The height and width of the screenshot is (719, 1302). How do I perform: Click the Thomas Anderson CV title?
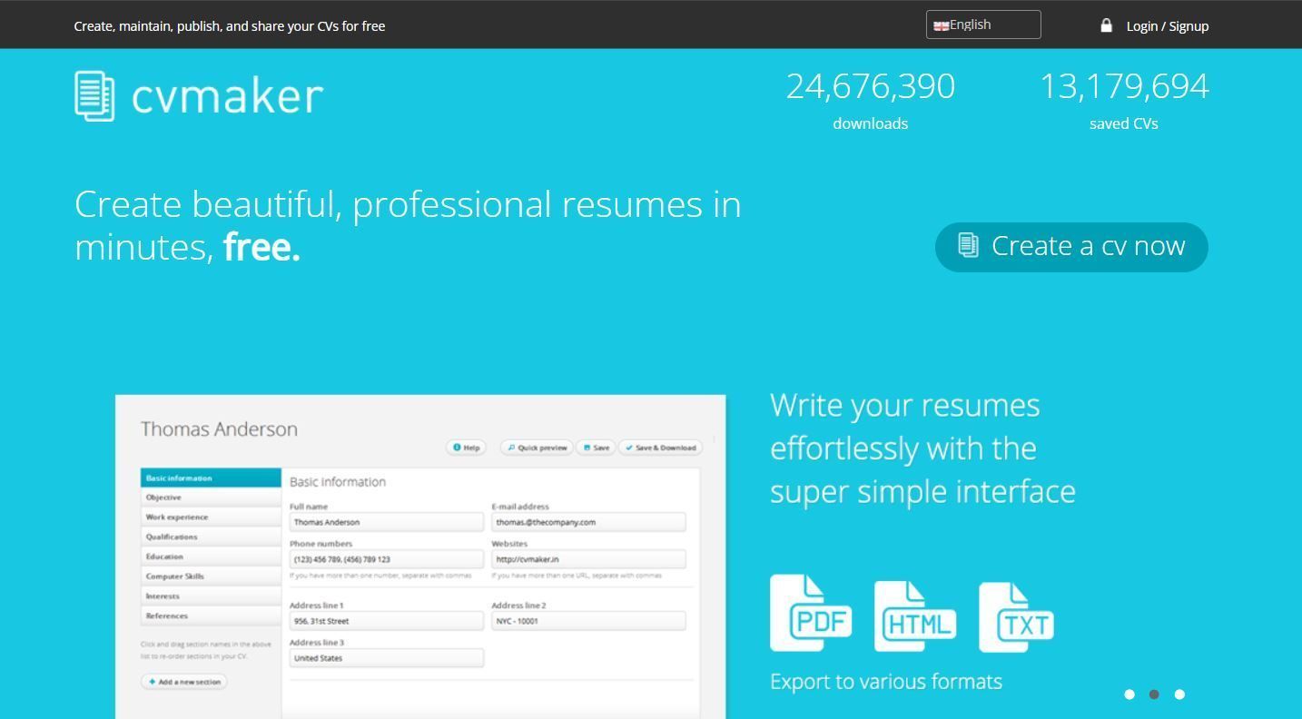pos(219,429)
